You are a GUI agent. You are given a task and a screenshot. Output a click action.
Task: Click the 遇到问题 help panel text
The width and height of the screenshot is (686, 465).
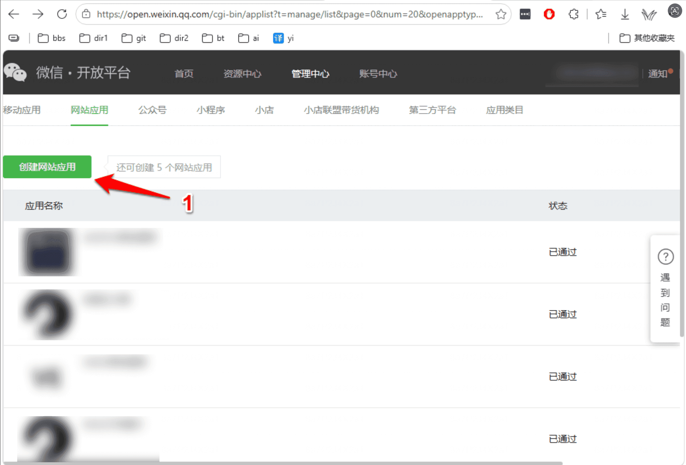coord(665,299)
